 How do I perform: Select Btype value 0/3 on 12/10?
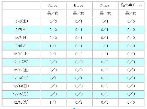[x=79, y=54]
